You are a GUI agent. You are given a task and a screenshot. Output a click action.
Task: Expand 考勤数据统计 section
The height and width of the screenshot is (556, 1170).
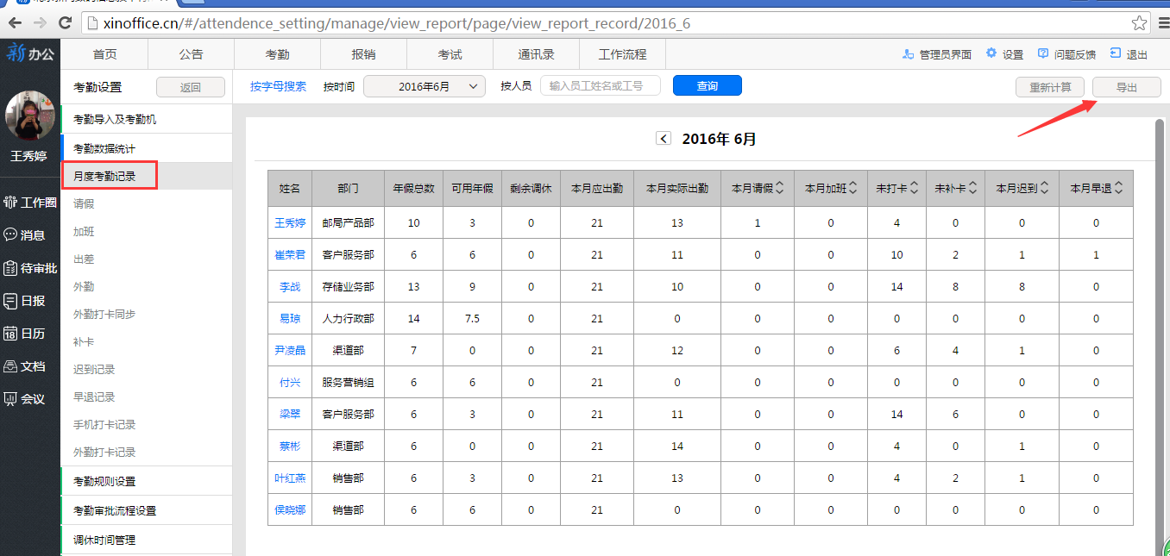tap(147, 148)
